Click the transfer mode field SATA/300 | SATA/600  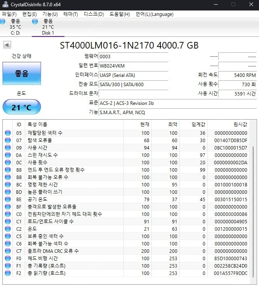click(133, 85)
